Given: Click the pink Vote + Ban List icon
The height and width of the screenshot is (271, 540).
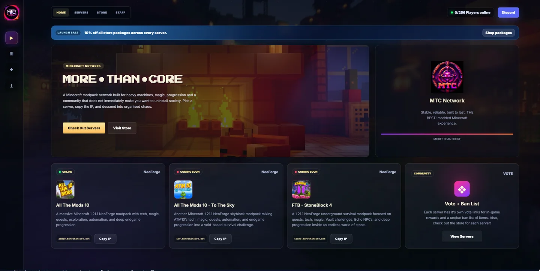Looking at the screenshot, I should (462, 189).
